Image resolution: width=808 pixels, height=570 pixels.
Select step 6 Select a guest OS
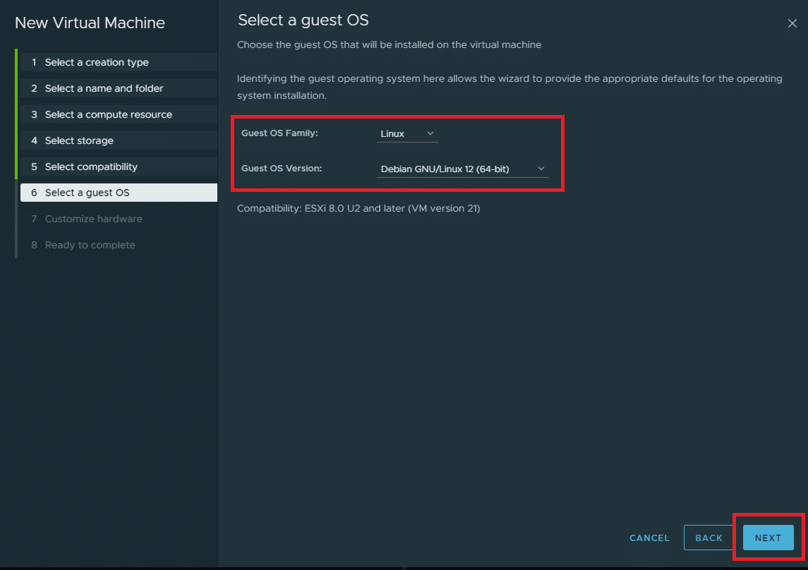[119, 193]
